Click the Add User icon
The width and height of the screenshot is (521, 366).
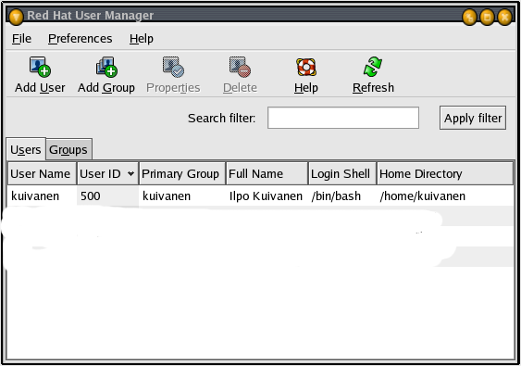[40, 67]
